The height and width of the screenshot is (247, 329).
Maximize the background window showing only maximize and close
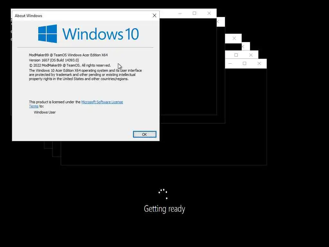coord(236,55)
